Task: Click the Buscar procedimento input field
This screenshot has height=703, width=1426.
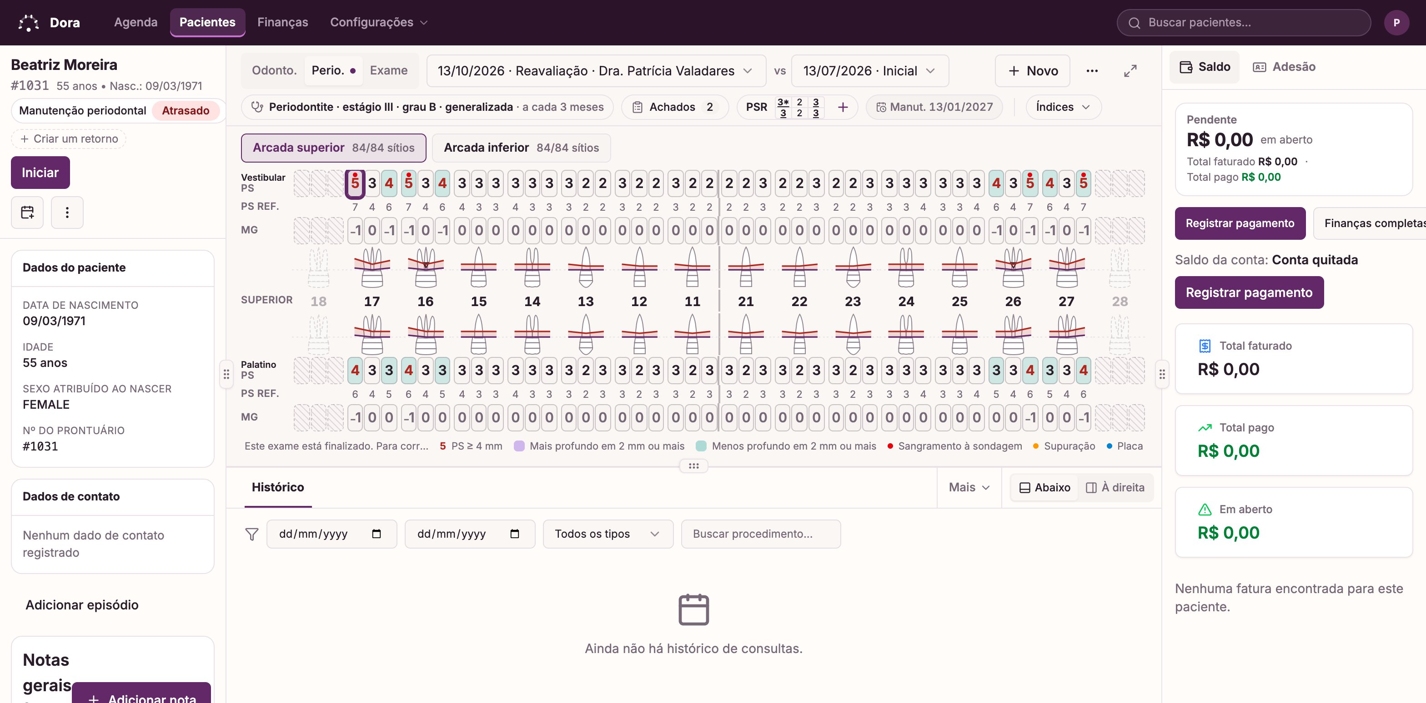Action: pyautogui.click(x=761, y=534)
